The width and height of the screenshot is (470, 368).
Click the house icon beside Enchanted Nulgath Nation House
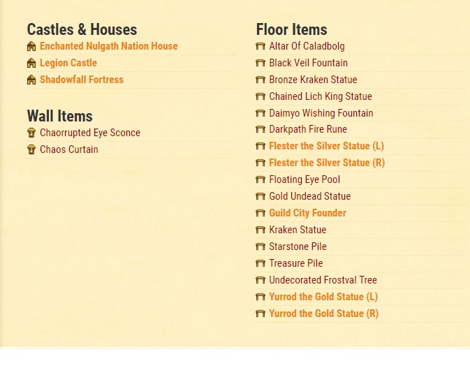point(31,47)
